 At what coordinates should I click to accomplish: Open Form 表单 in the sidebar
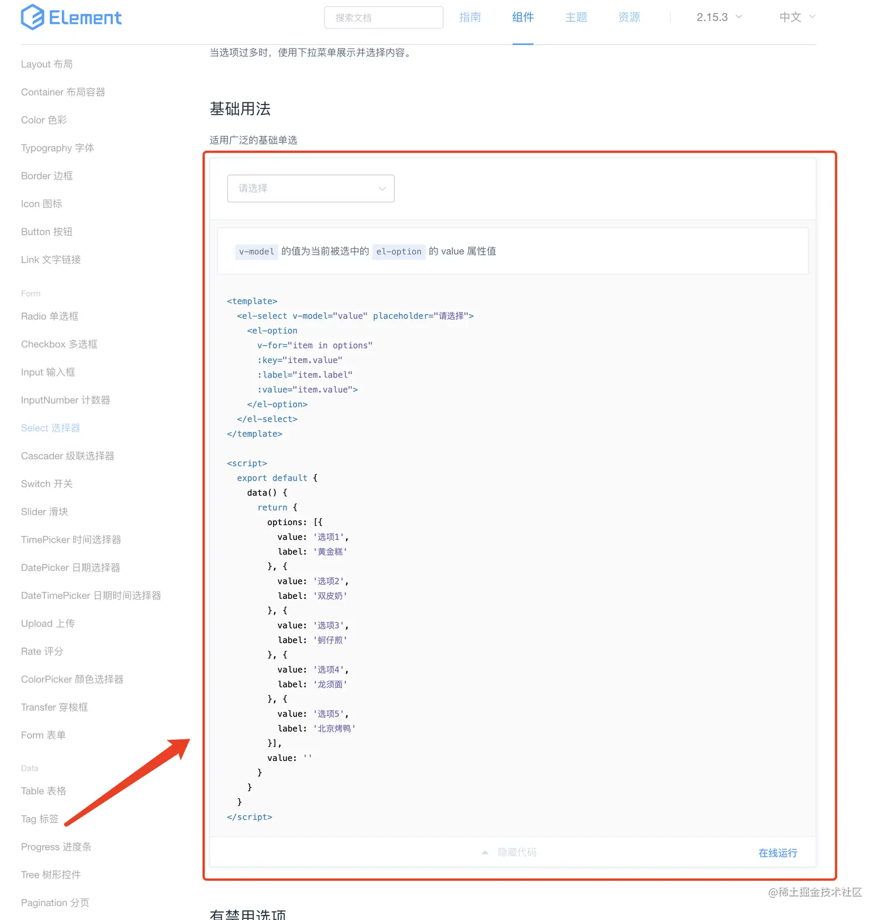(x=43, y=735)
